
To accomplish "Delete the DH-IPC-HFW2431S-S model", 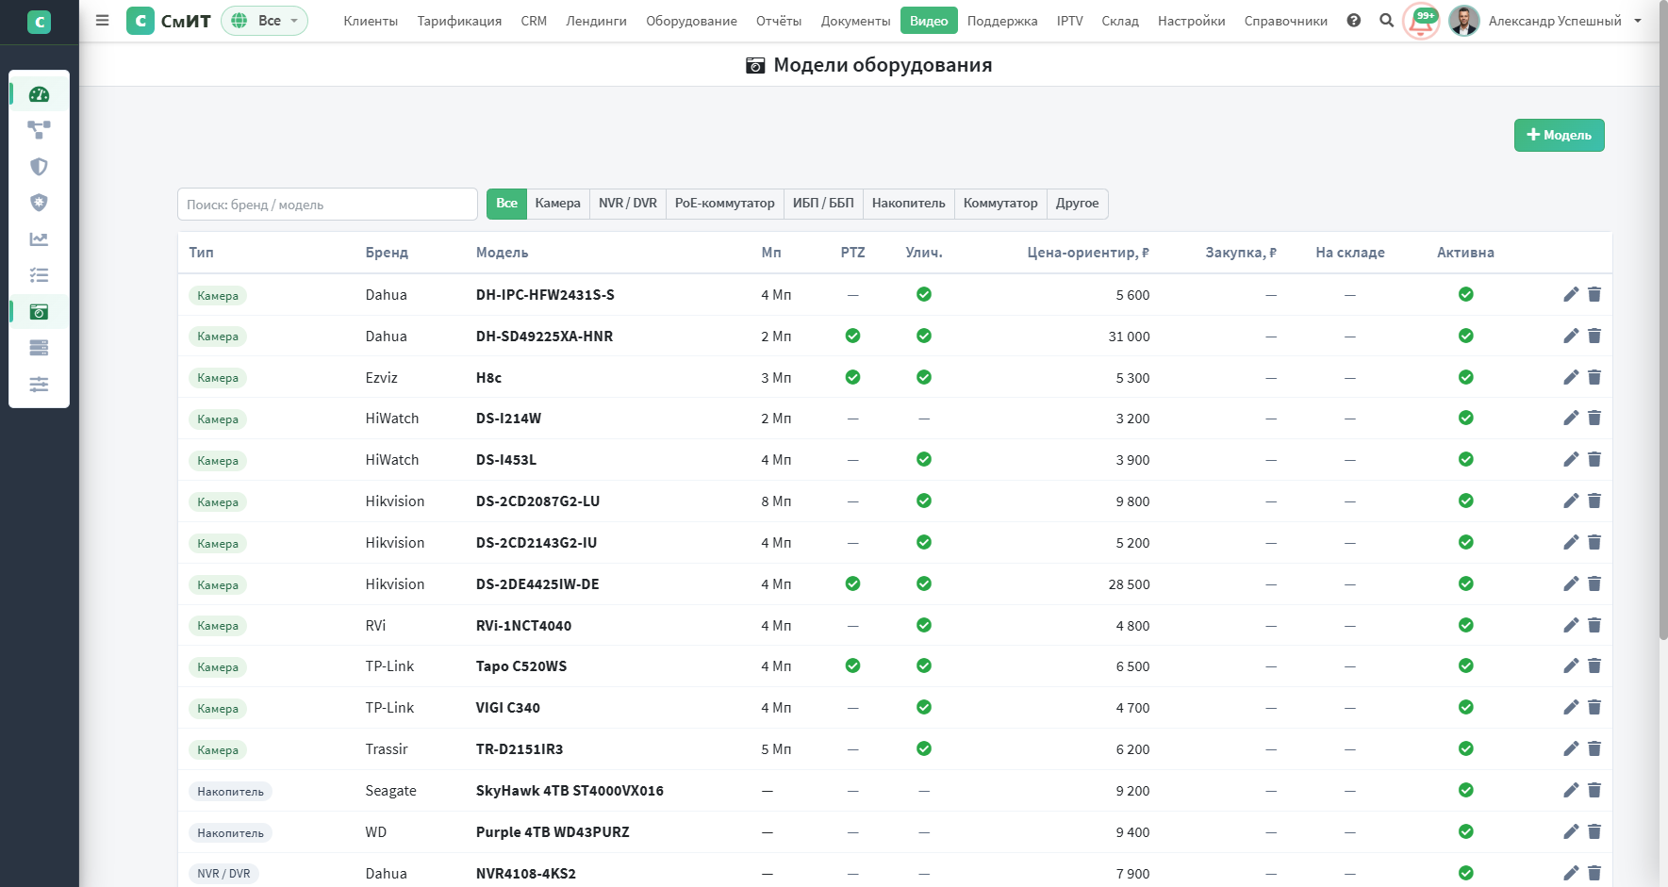I will pos(1594,294).
